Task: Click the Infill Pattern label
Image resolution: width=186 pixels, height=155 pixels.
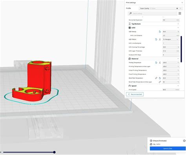Action: click(132, 39)
